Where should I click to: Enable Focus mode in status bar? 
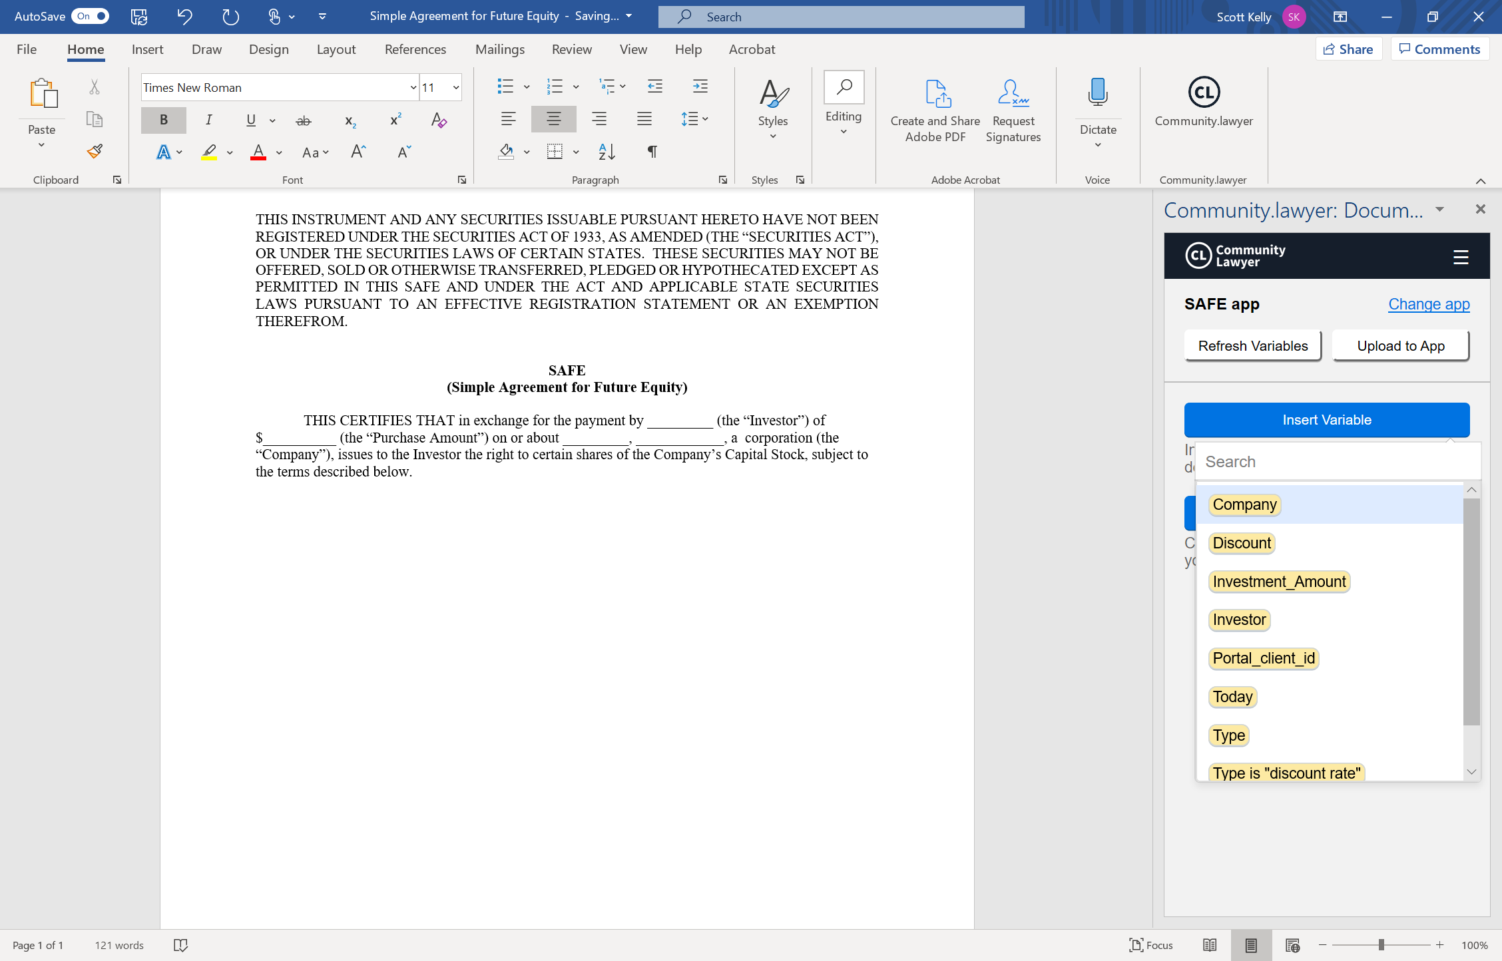pos(1151,944)
